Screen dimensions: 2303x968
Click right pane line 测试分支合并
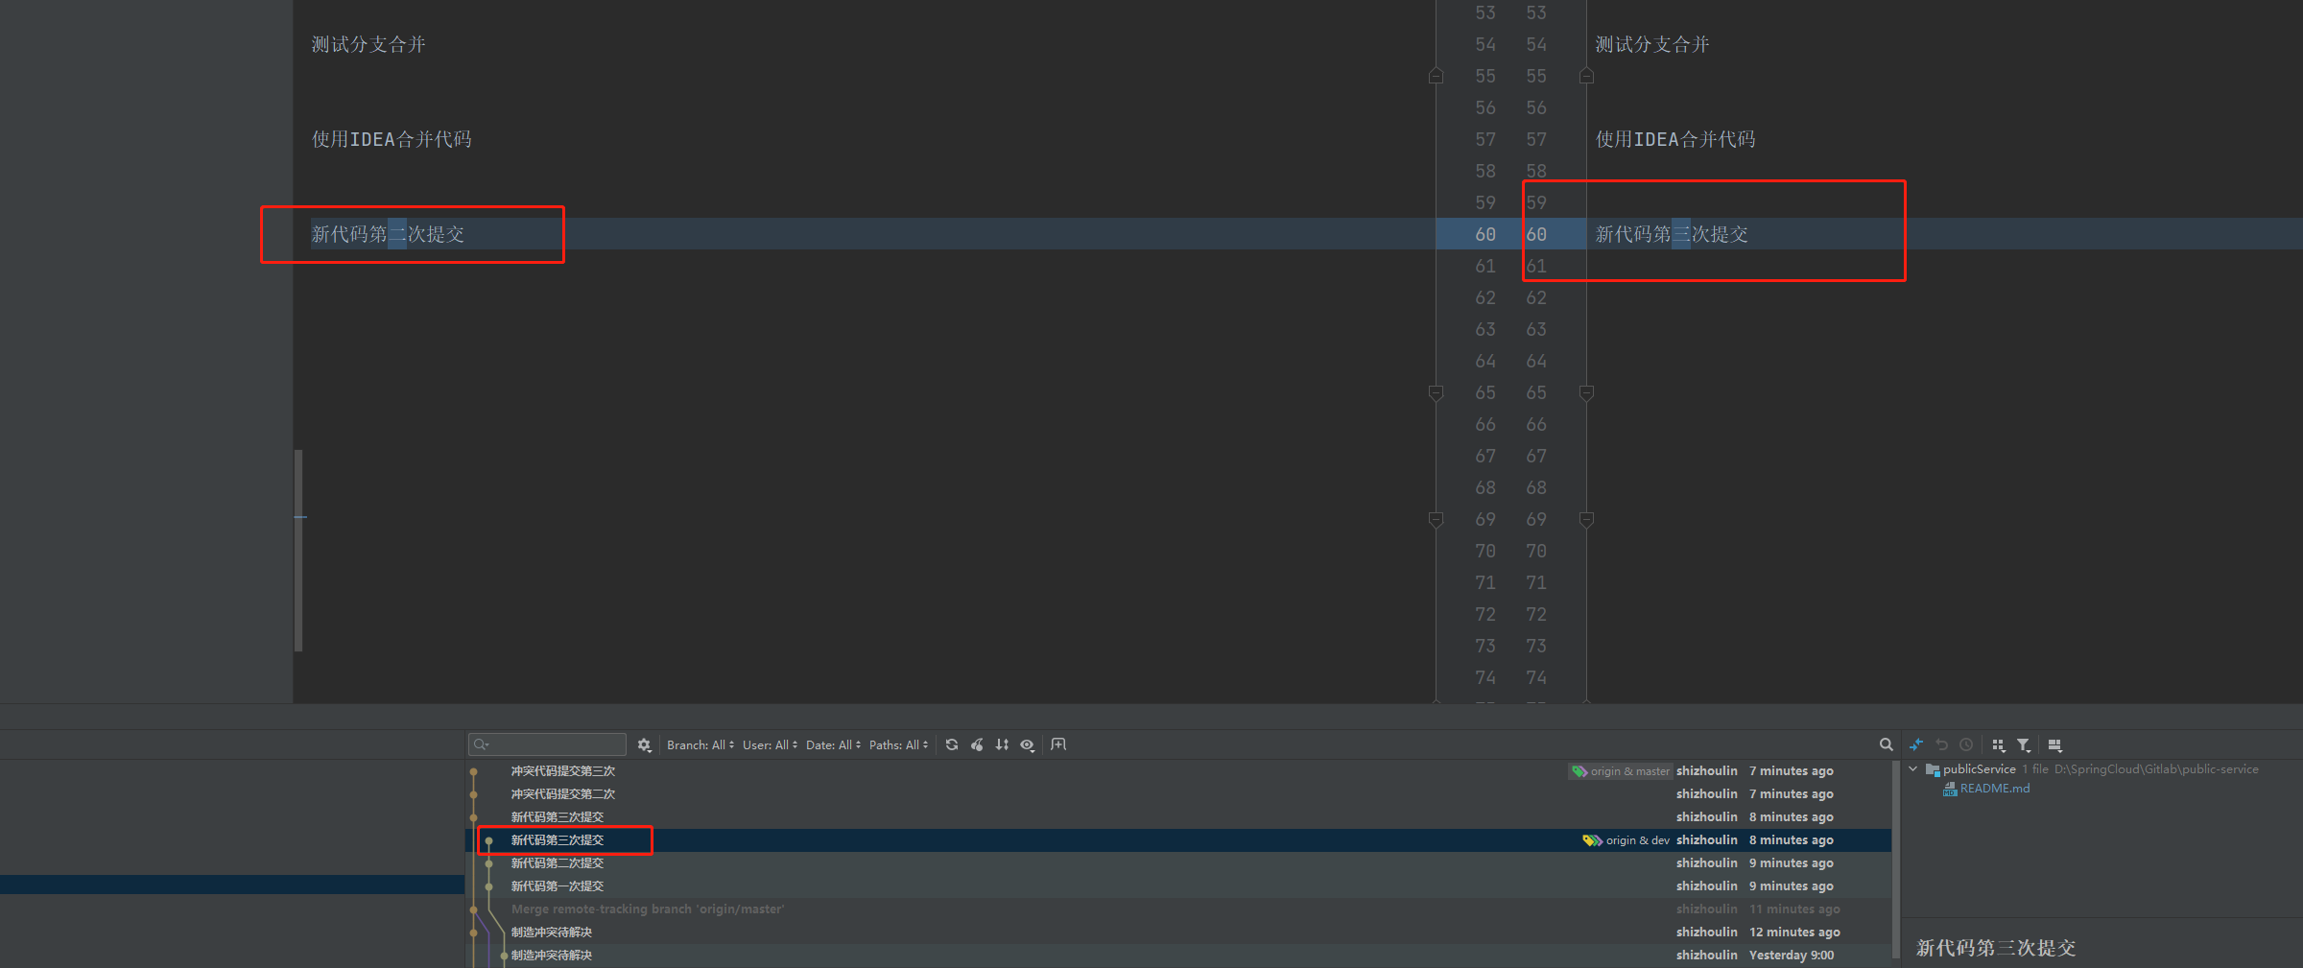tap(1652, 44)
